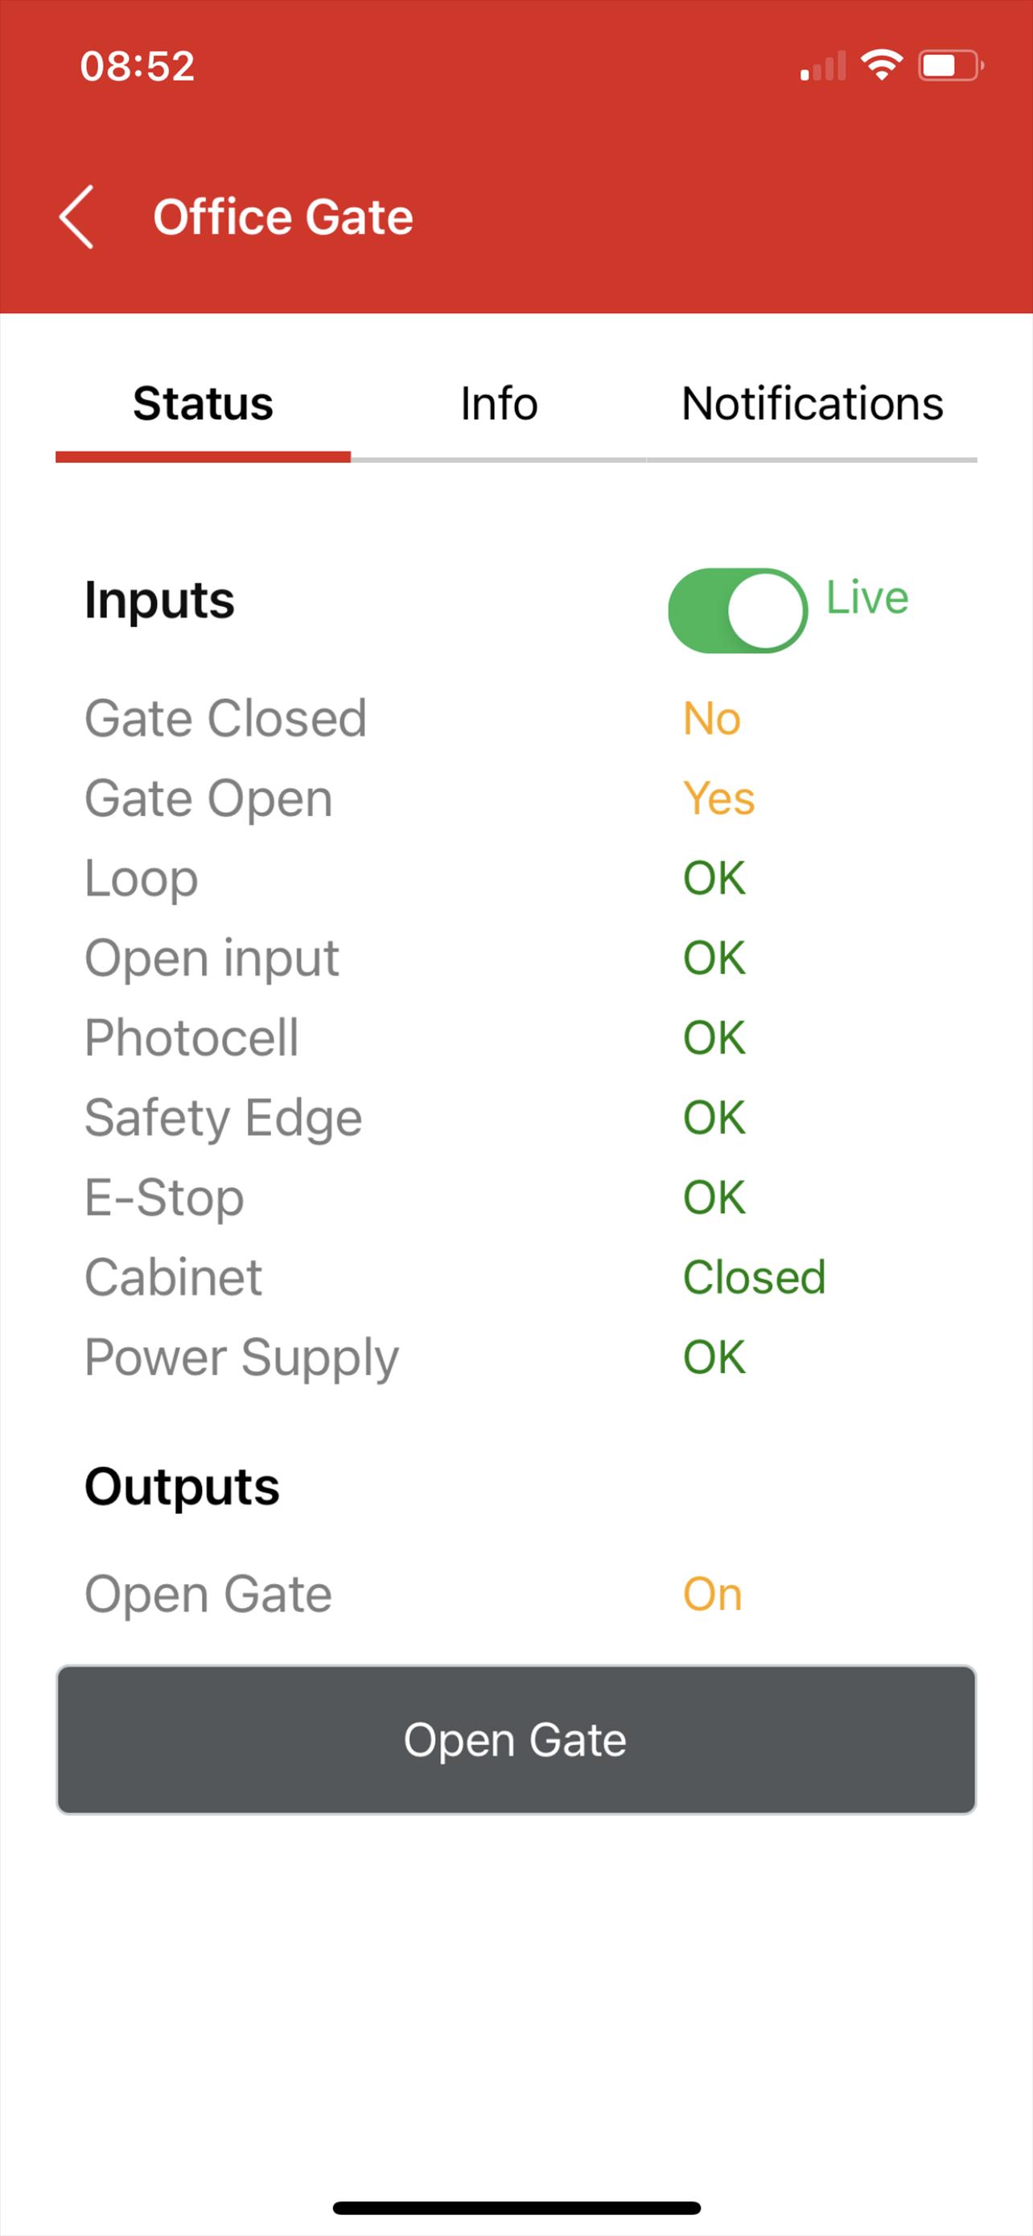This screenshot has width=1033, height=2236.
Task: Toggle the Live inputs switch
Action: point(737,610)
